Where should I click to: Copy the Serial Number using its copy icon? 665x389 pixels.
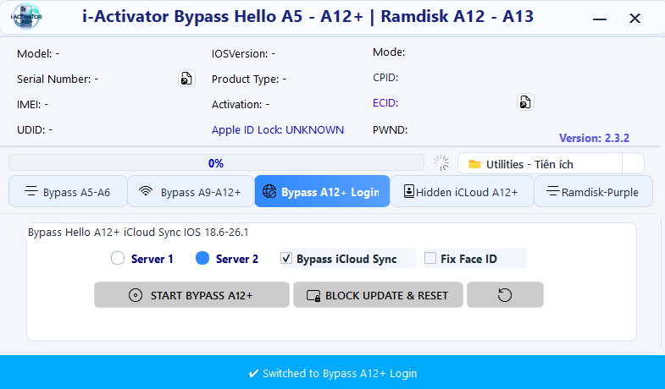(x=186, y=79)
